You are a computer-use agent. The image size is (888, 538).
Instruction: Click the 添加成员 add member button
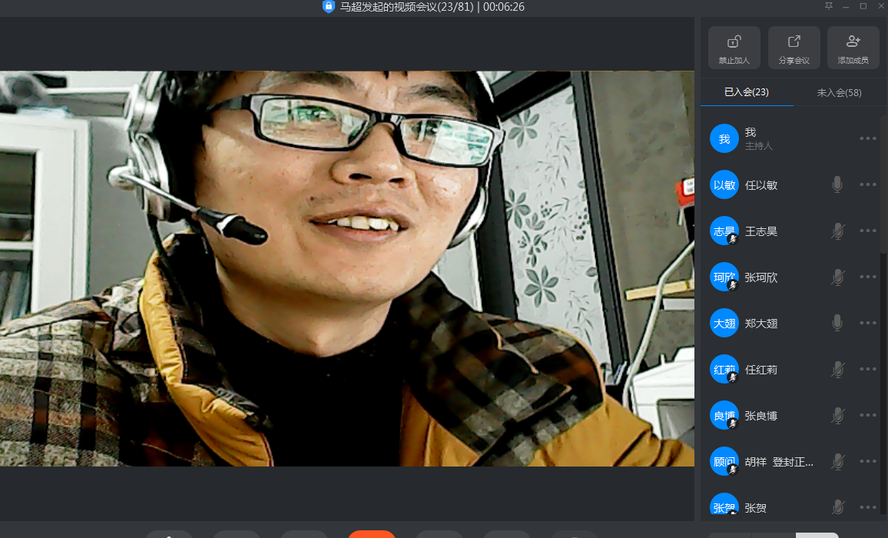click(x=853, y=48)
